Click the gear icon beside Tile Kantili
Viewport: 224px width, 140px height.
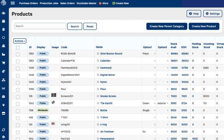(x=98, y=103)
